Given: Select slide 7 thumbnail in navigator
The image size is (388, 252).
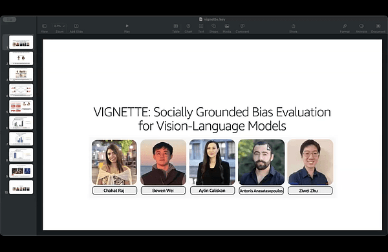Looking at the screenshot, I should tap(21, 139).
